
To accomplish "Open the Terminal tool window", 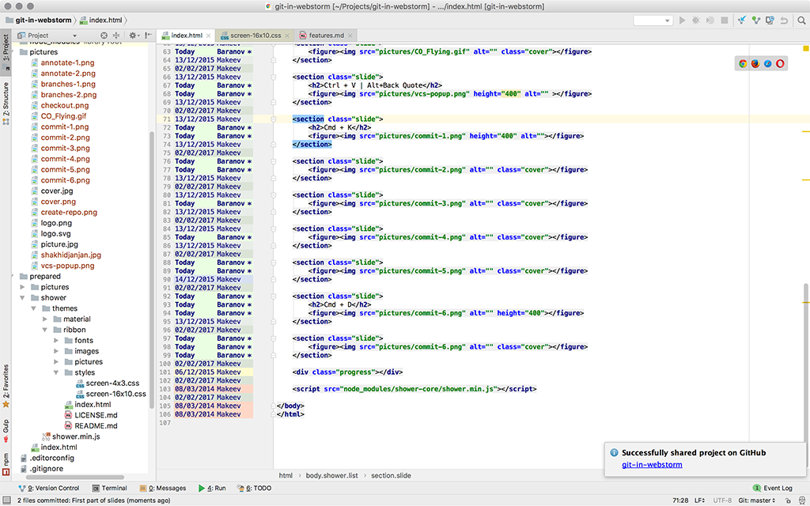I will pyautogui.click(x=109, y=488).
